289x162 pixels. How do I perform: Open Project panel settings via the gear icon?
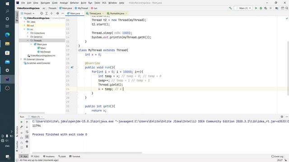[x=57, y=13]
